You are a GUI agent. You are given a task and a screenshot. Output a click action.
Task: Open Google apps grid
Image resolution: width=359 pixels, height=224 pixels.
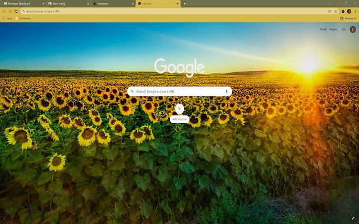(344, 29)
